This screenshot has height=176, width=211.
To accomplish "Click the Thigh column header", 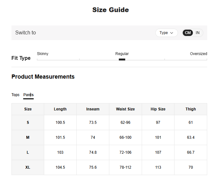I will point(191,109).
